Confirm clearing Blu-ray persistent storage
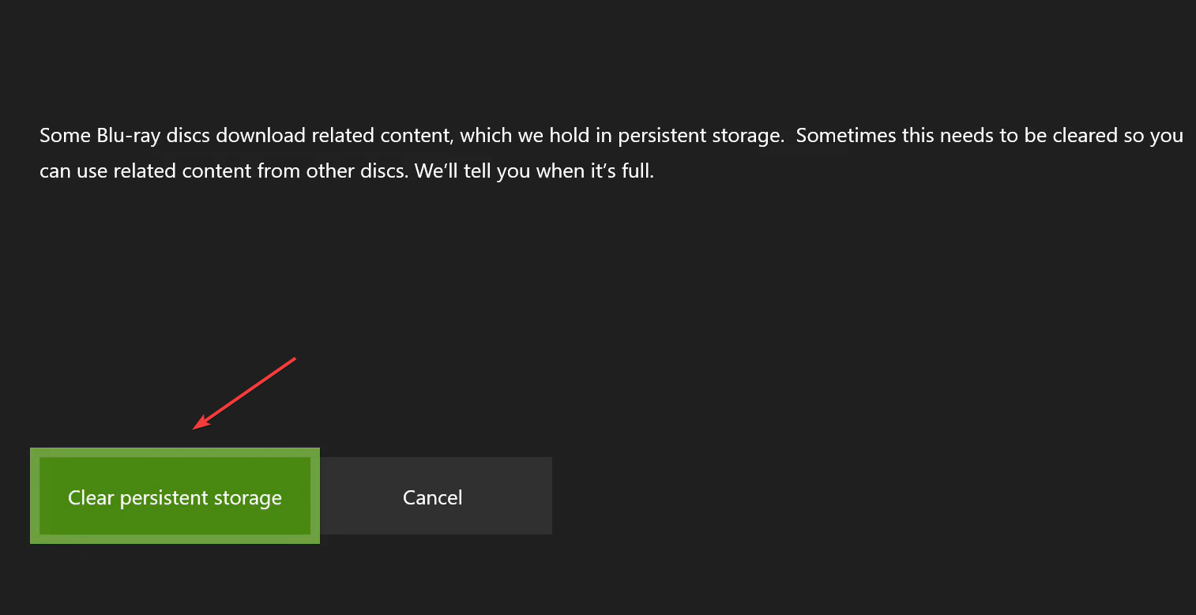Viewport: 1196px width, 615px height. click(175, 496)
